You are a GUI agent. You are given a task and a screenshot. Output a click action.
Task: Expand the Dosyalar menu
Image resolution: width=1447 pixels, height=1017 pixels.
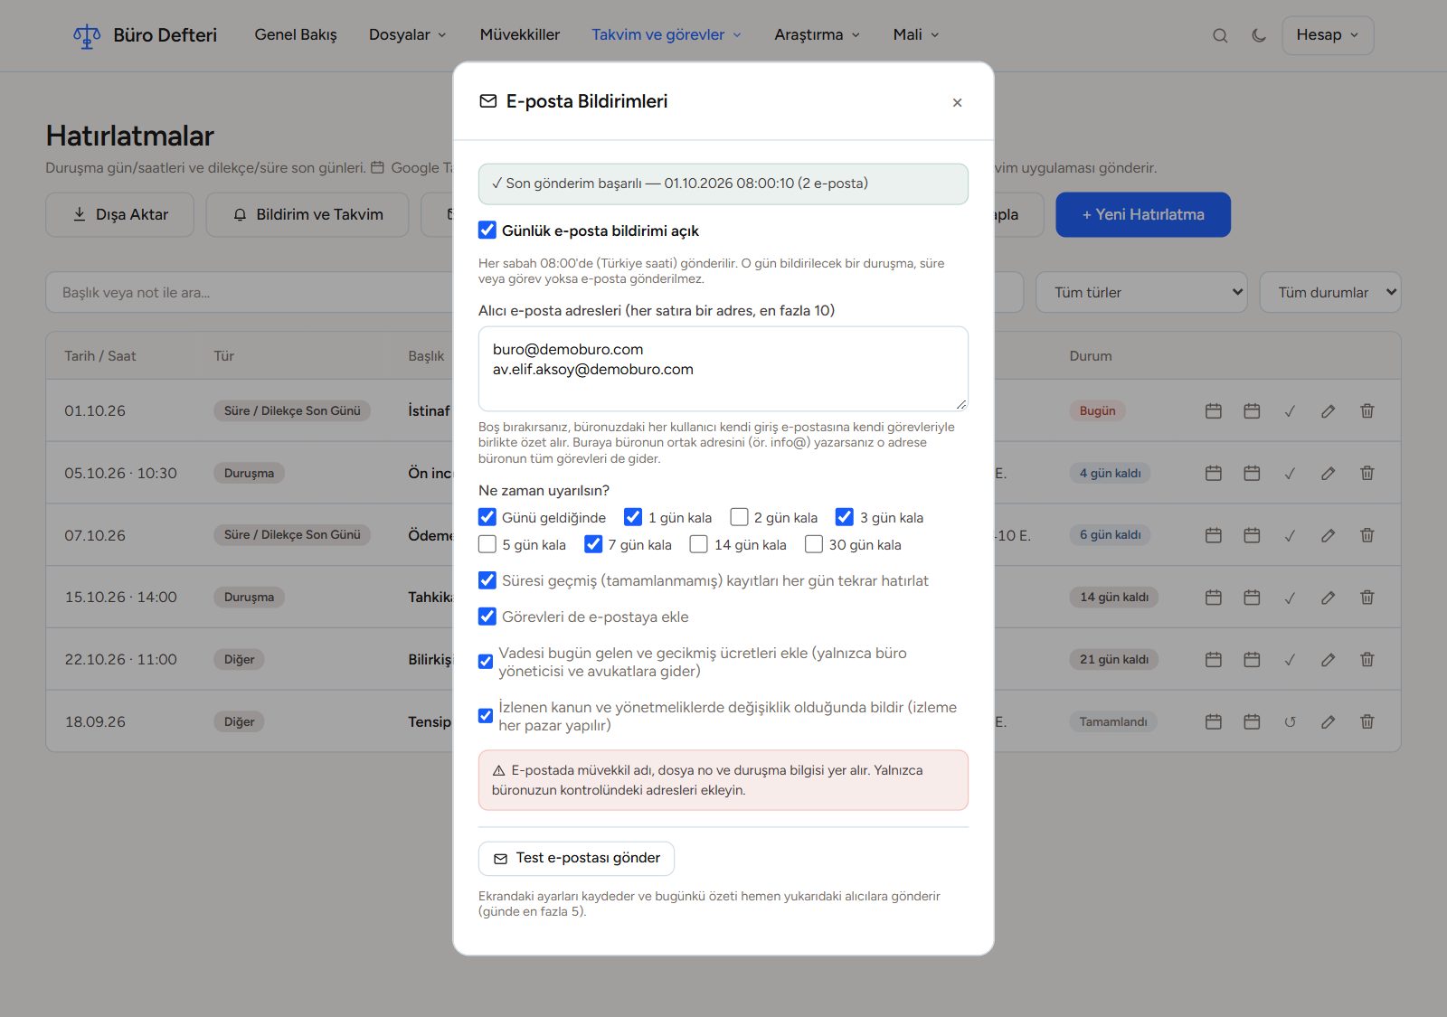click(x=408, y=35)
